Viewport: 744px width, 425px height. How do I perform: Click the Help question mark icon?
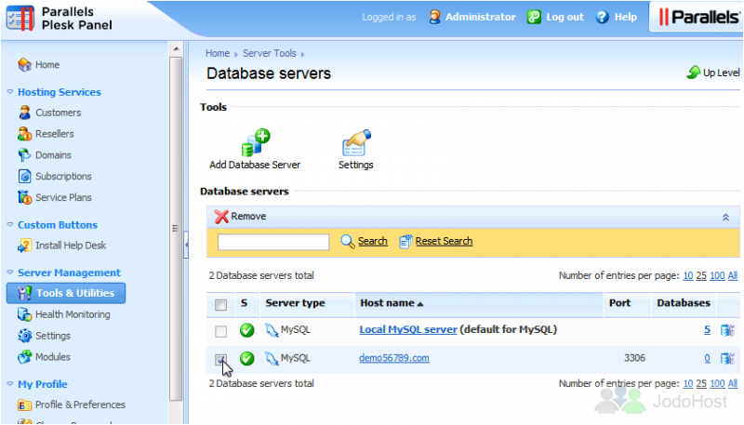click(x=602, y=17)
